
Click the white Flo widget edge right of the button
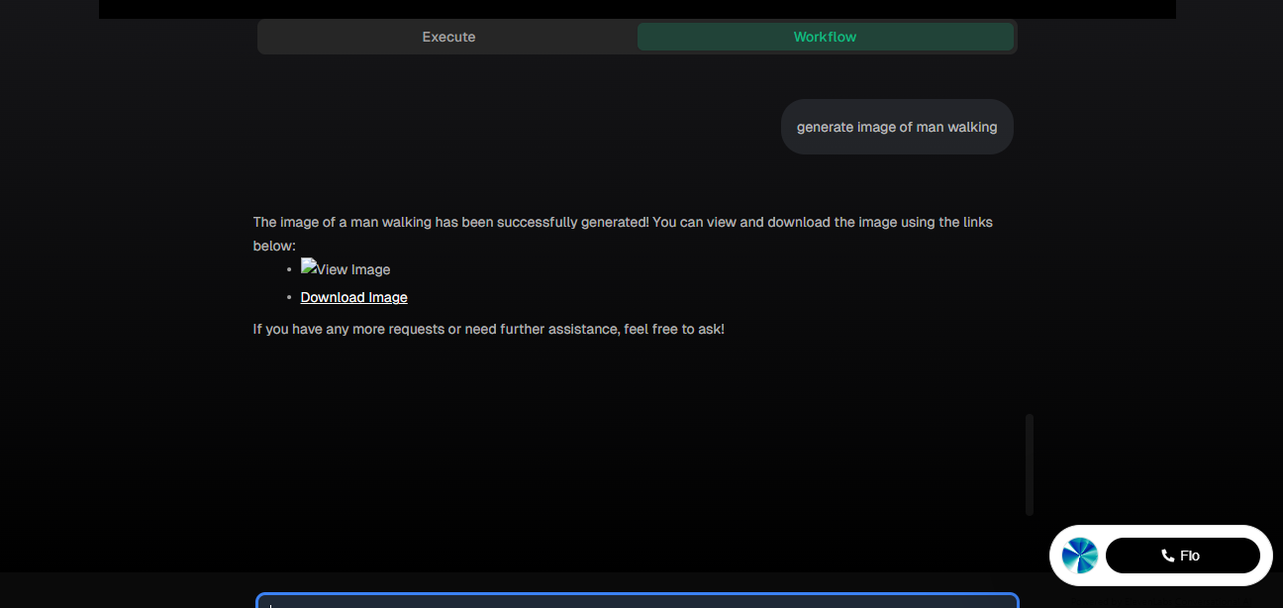(1266, 556)
